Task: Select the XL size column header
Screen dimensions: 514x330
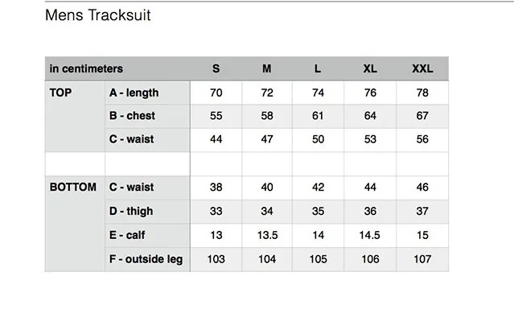Action: (x=370, y=69)
